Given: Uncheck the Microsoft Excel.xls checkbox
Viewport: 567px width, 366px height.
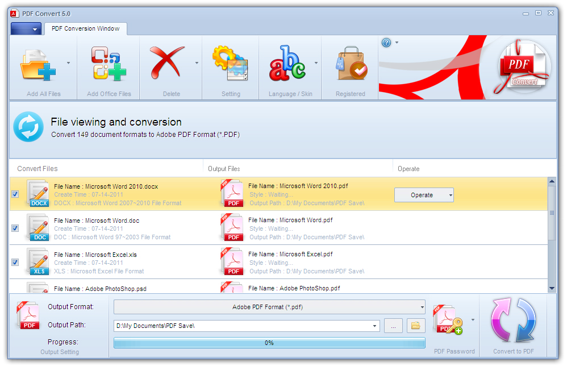Looking at the screenshot, I should [x=15, y=262].
